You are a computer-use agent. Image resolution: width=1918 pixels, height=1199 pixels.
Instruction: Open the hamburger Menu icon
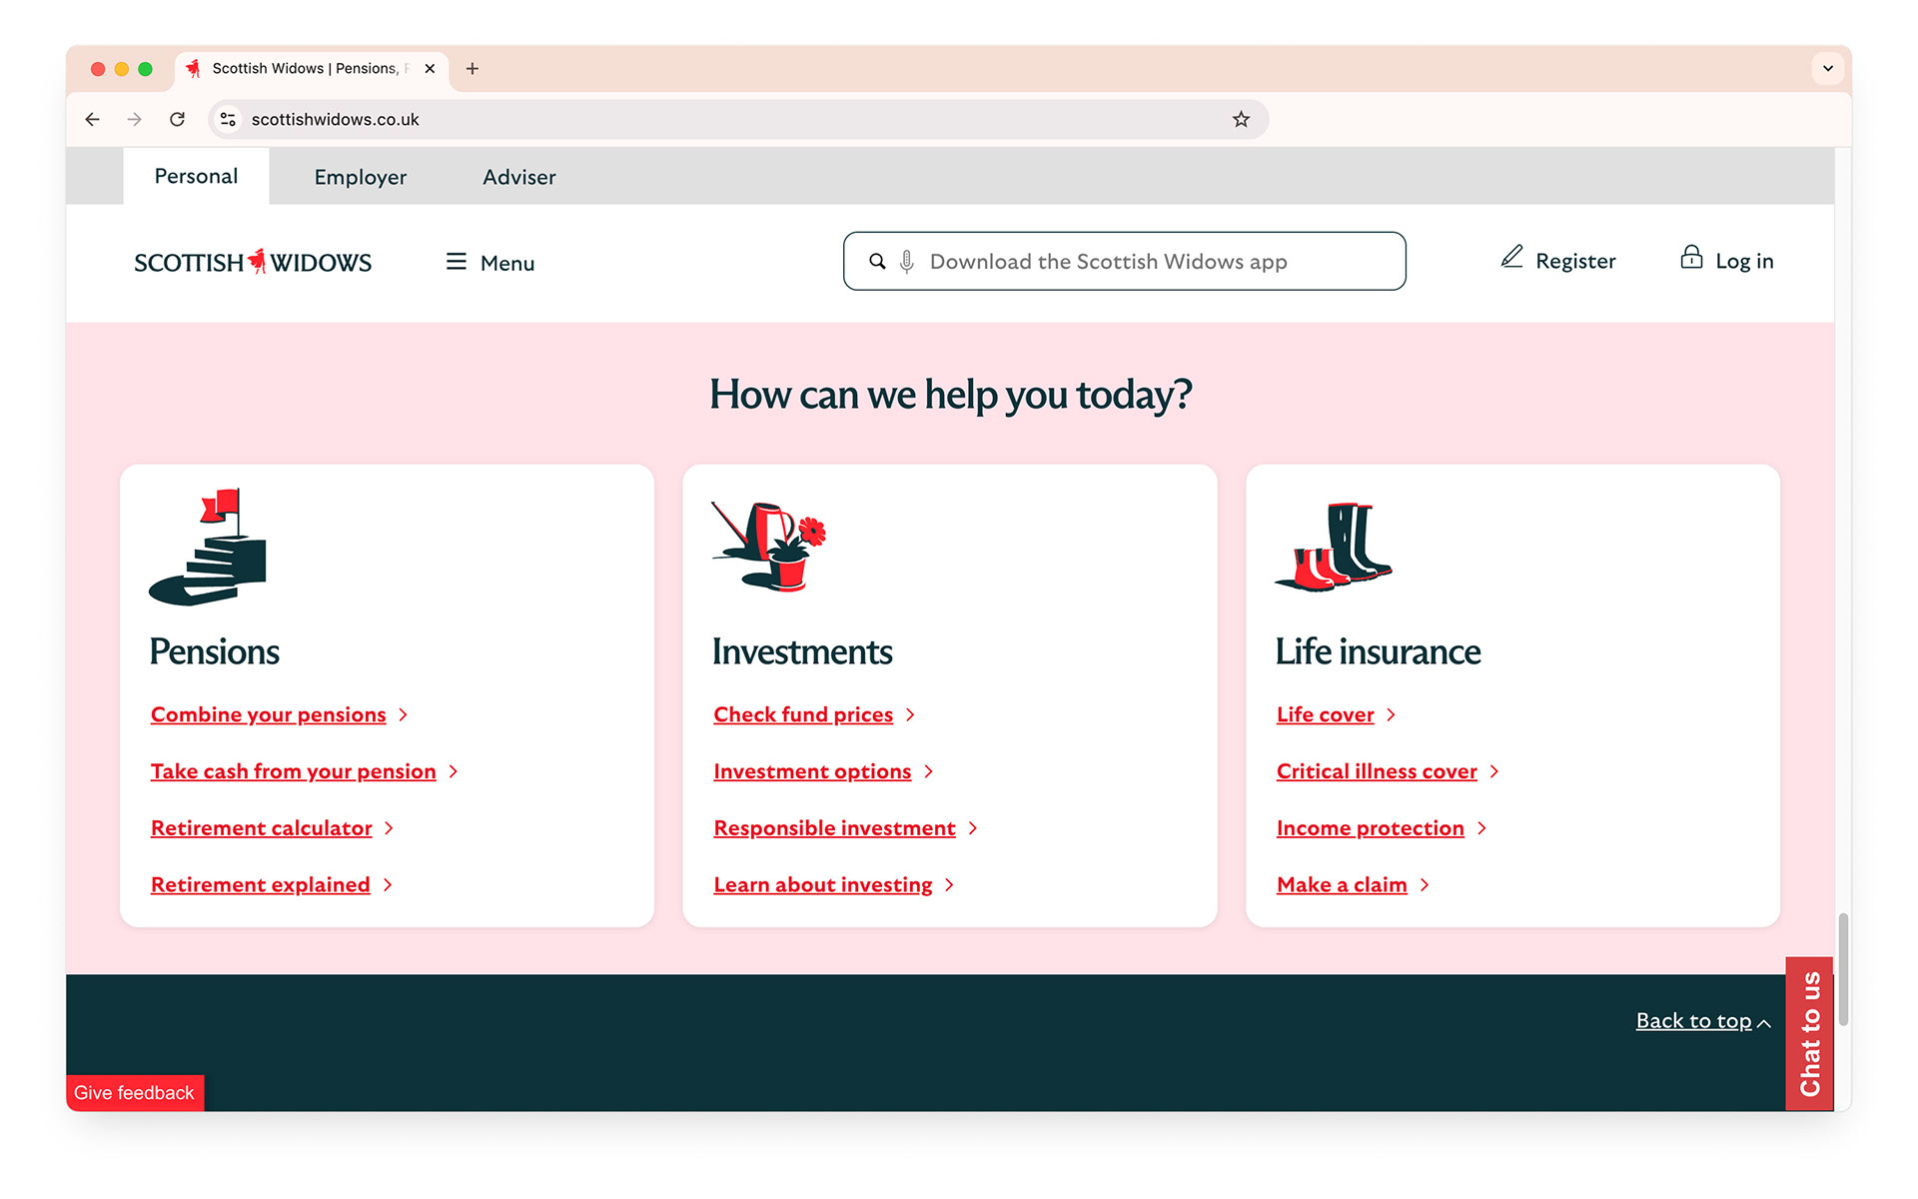(x=457, y=262)
